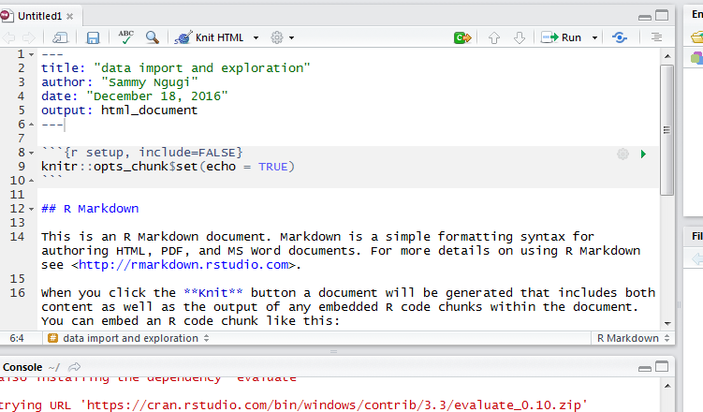Open setup chunk options gear icon

pos(622,154)
